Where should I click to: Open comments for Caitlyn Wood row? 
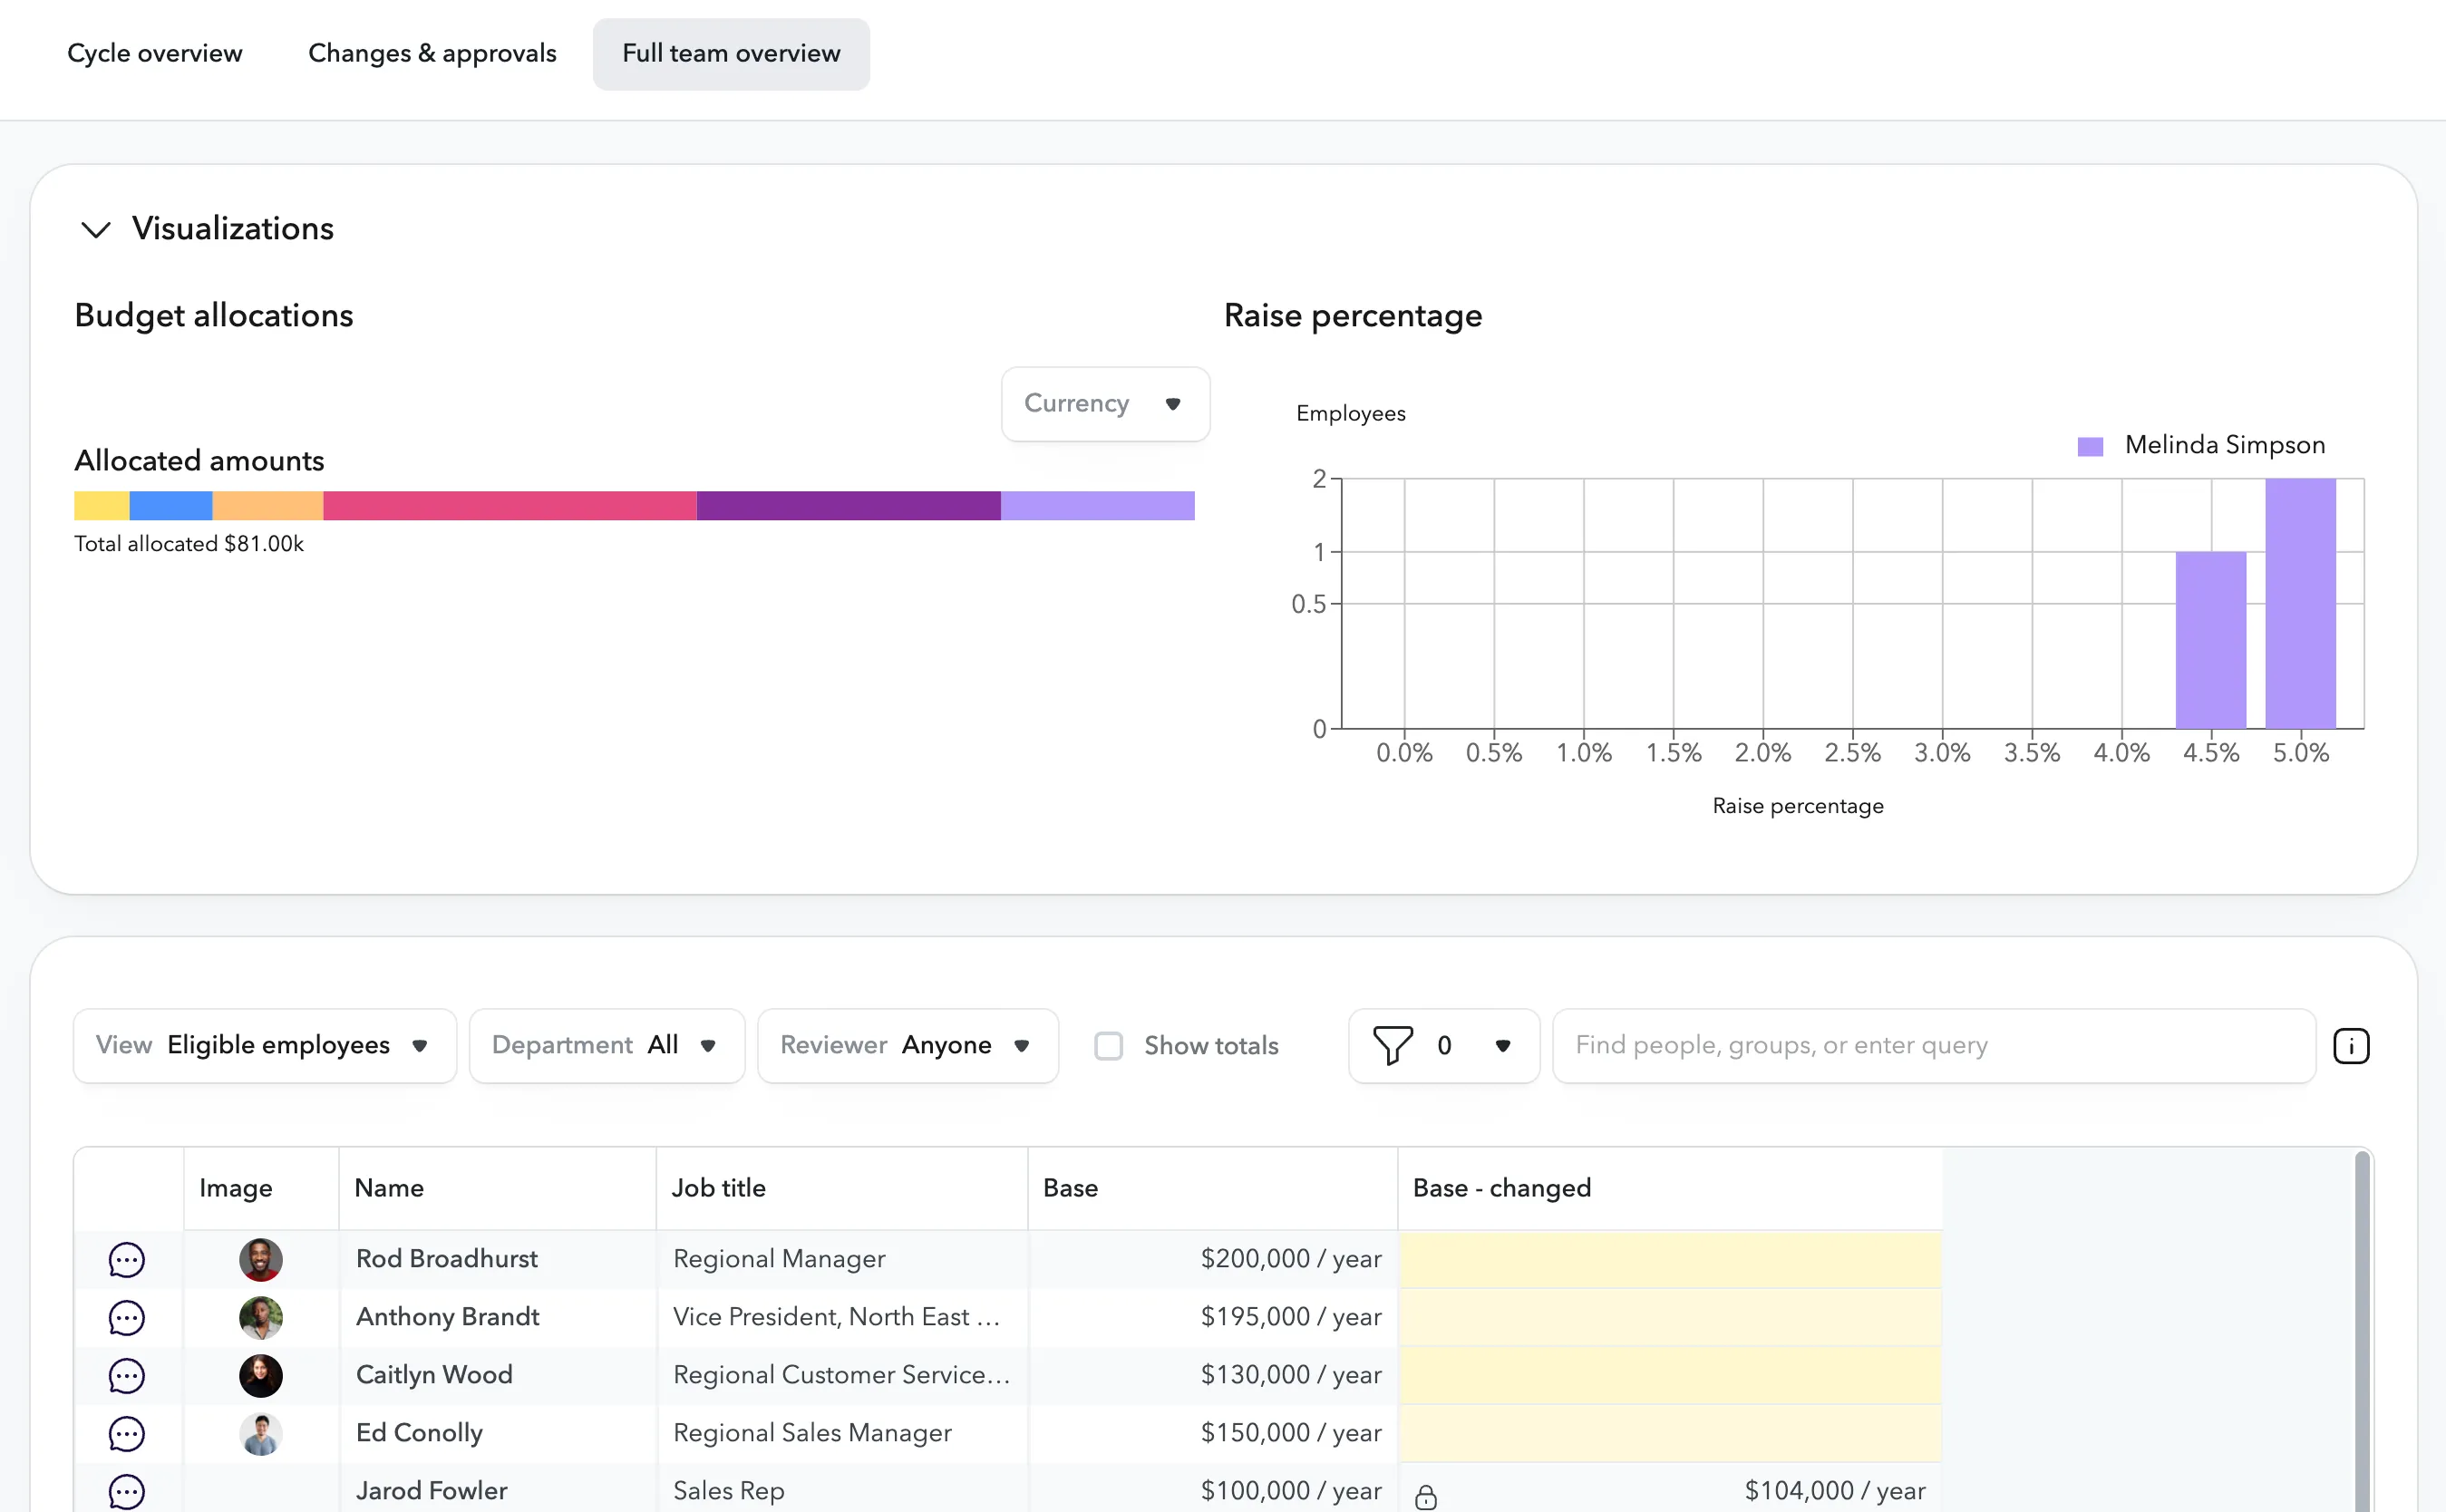click(x=127, y=1376)
